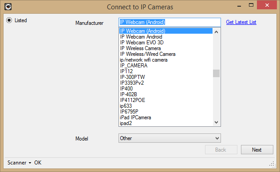Select highlighted IP Webcam (Android) list entry
This screenshot has width=280, height=172.
(x=166, y=31)
